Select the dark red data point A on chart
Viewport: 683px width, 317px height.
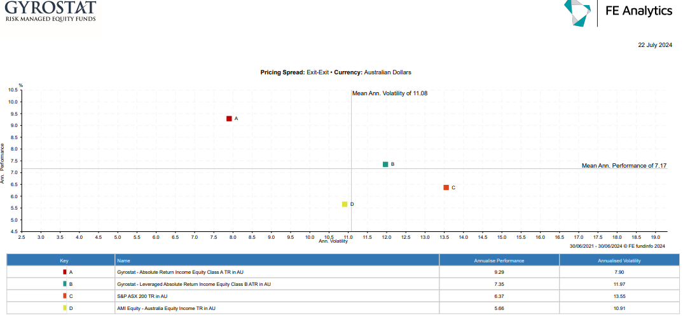pos(229,119)
